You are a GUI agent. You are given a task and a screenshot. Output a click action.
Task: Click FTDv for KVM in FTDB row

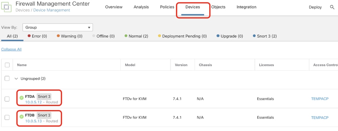click(x=135, y=118)
